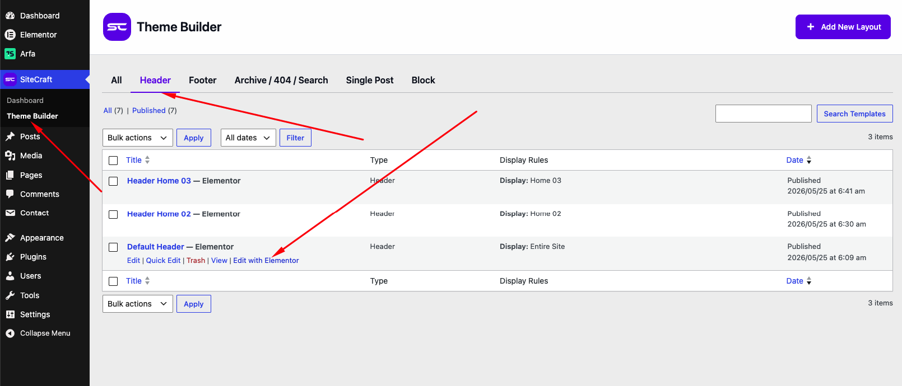This screenshot has width=902, height=386.
Task: Switch to the All tab
Action: click(x=117, y=80)
